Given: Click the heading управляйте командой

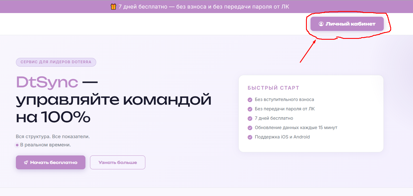Looking at the screenshot, I should 114,100.
